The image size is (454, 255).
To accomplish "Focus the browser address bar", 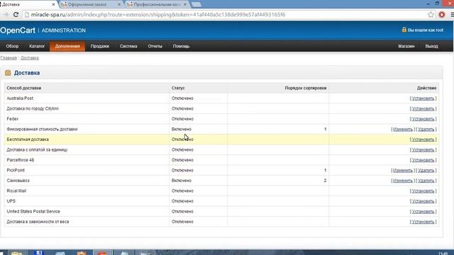I will (226, 14).
